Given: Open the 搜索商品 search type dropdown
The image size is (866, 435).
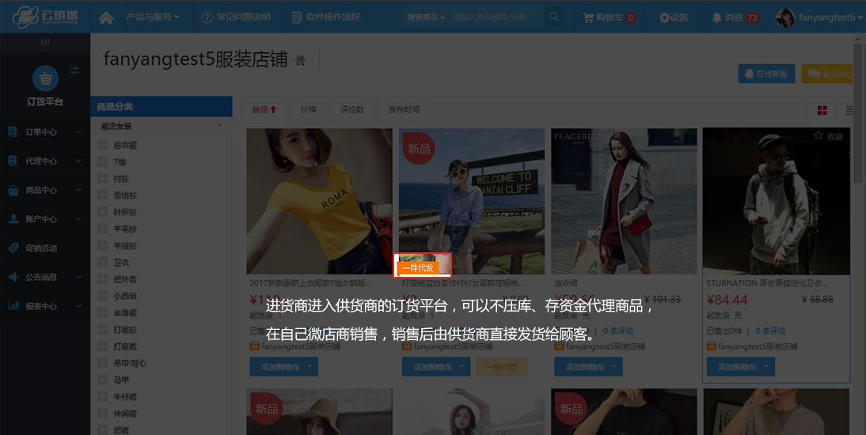Looking at the screenshot, I should (x=425, y=17).
